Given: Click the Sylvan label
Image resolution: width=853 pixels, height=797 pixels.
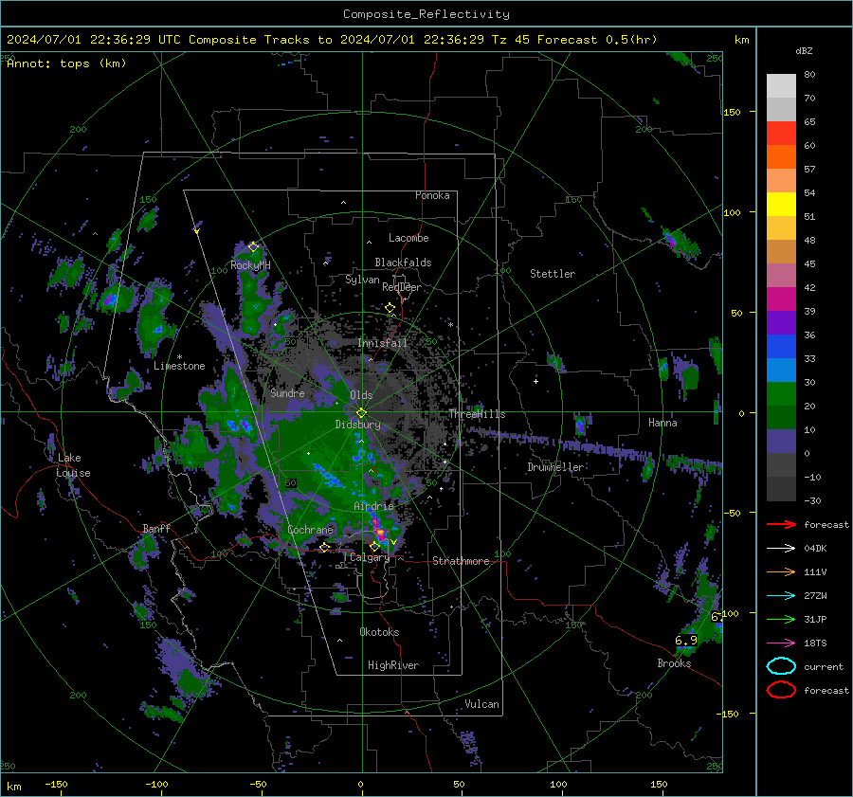Looking at the screenshot, I should pyautogui.click(x=362, y=280).
